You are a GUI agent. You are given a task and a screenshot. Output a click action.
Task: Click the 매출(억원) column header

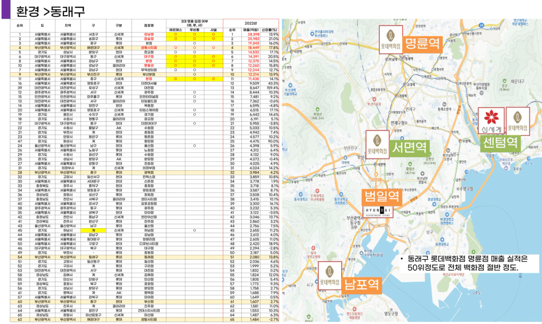click(250, 30)
